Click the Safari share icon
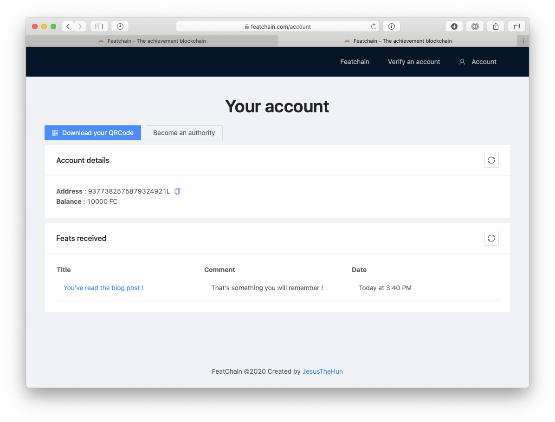555x422 pixels. (496, 26)
